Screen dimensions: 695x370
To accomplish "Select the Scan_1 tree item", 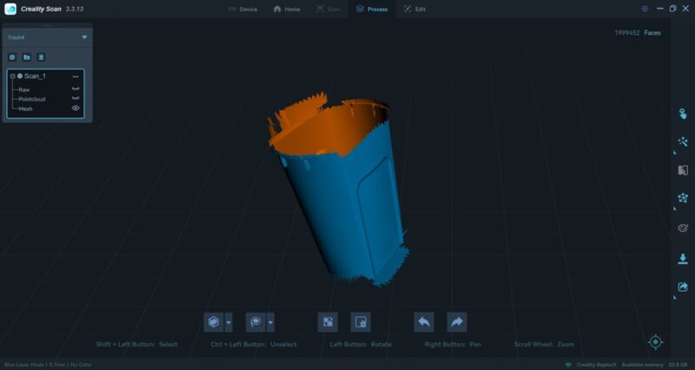I will pyautogui.click(x=35, y=76).
